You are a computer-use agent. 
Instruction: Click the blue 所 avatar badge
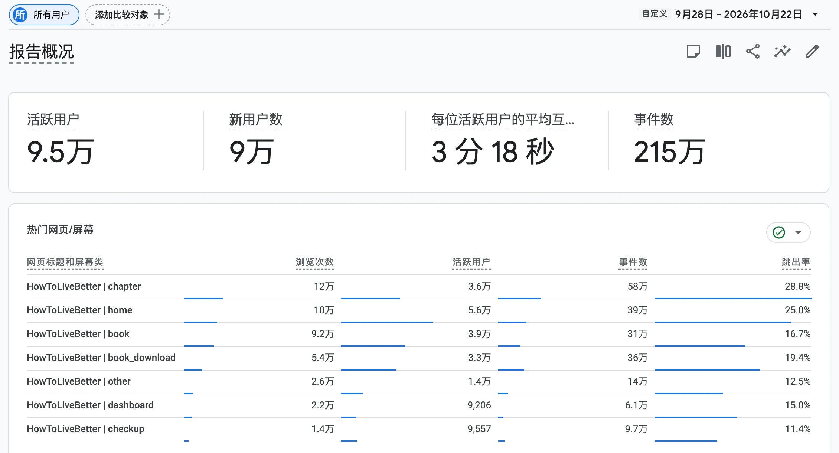(20, 15)
